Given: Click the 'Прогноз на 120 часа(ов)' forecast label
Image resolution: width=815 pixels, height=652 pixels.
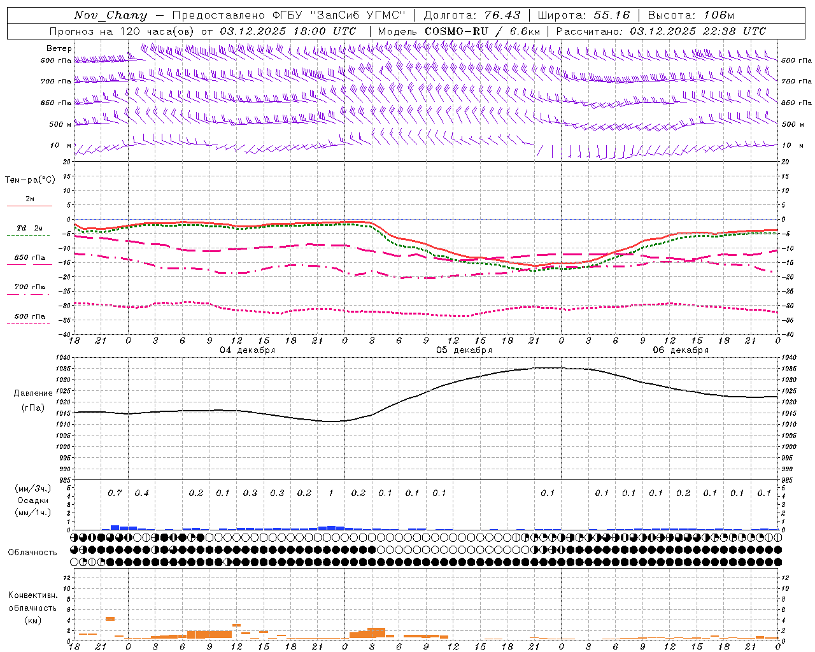Looking at the screenshot, I should [123, 31].
